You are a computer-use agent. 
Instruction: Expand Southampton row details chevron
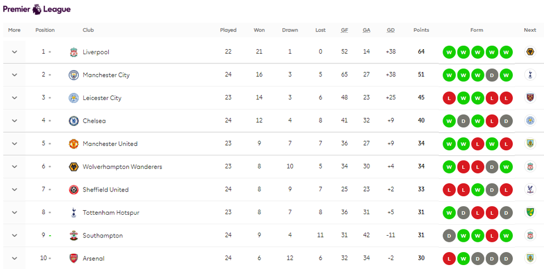(14, 236)
